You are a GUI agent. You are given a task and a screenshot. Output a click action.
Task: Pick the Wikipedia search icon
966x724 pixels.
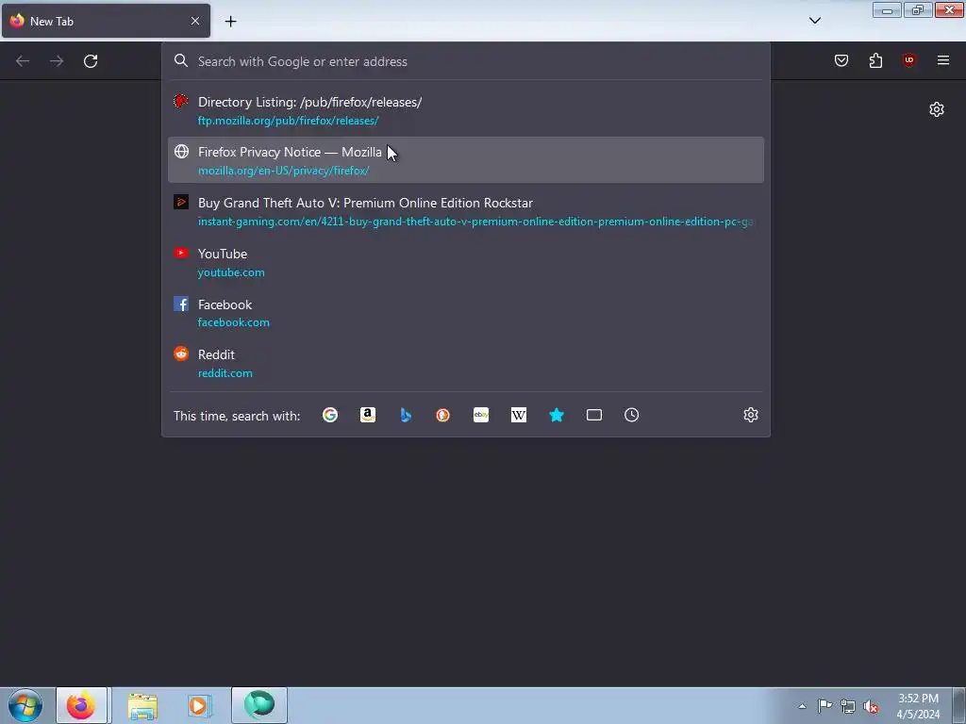[x=519, y=415]
